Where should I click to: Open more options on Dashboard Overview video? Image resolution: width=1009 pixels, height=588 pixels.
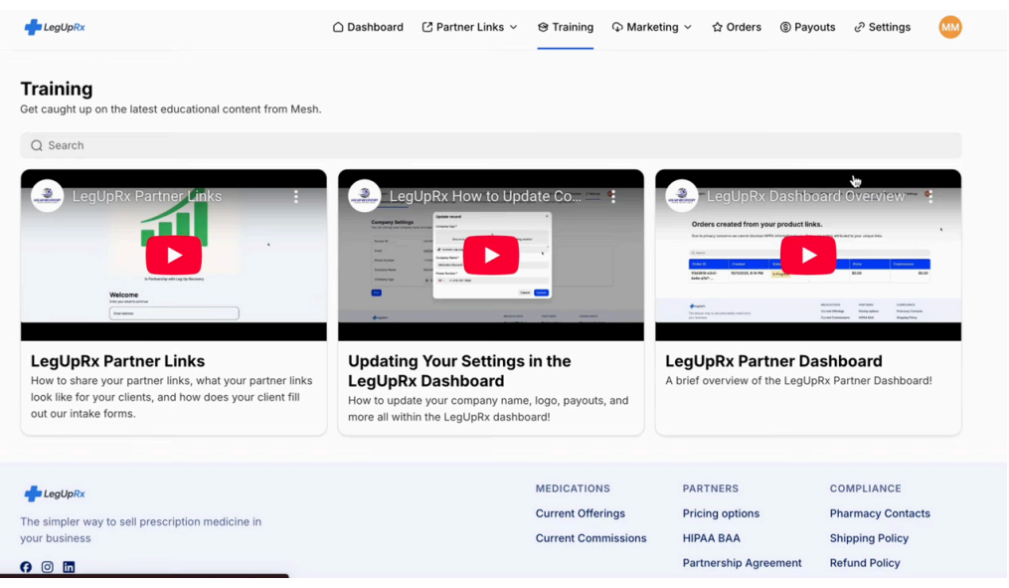pos(930,197)
